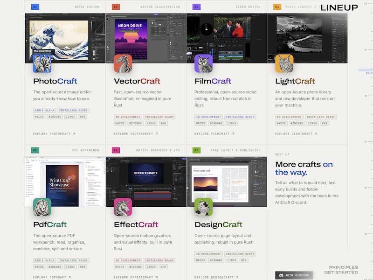Image resolution: width=373 pixels, height=280 pixels.
Task: Click the LightCraft title heading
Action: [295, 81]
